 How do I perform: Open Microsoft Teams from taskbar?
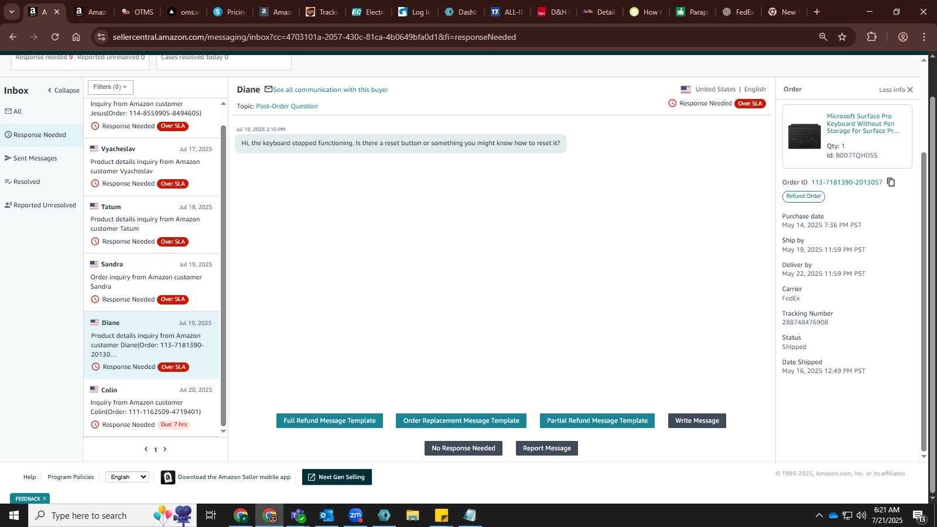(x=298, y=515)
